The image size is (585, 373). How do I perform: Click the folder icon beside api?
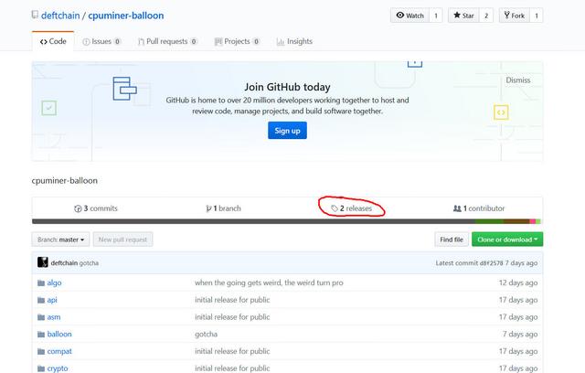(41, 300)
